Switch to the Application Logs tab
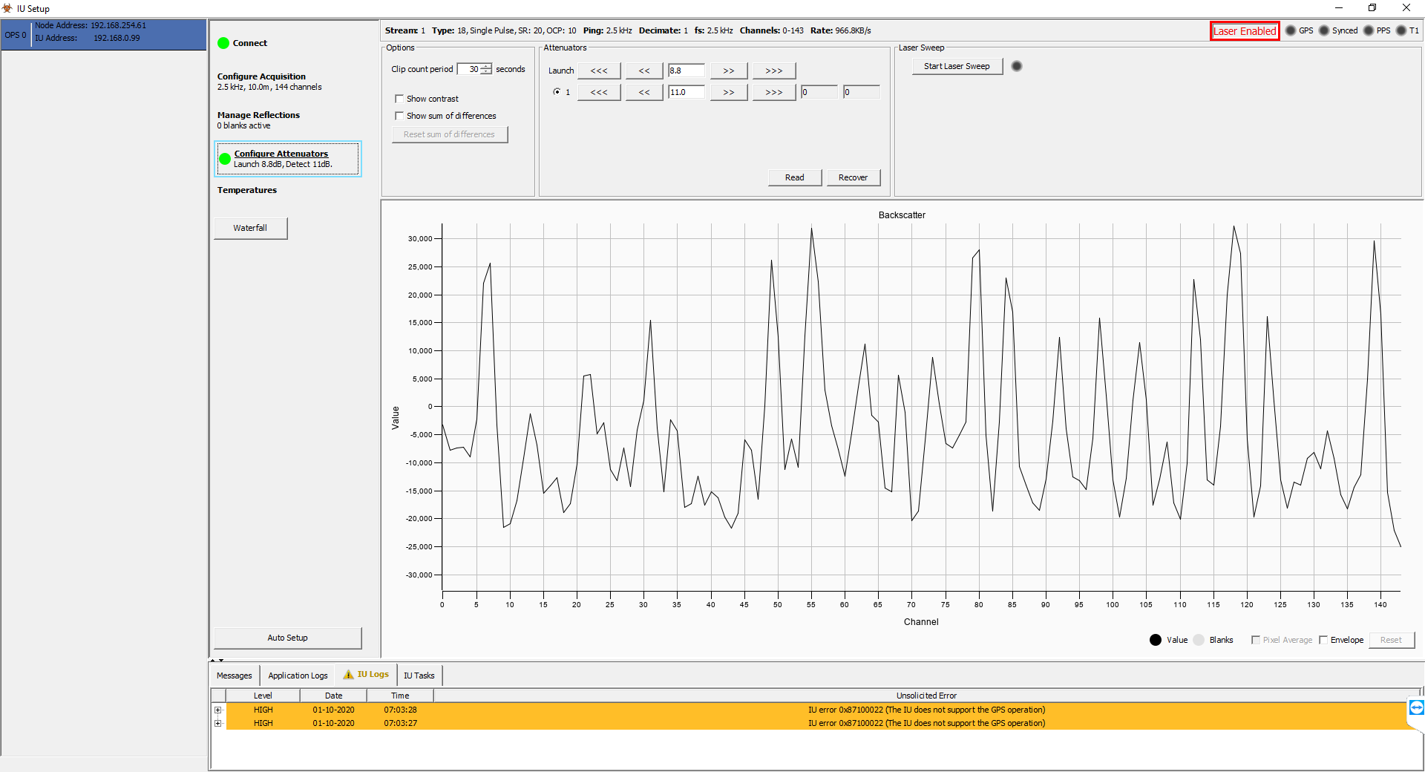The width and height of the screenshot is (1425, 772). 297,675
